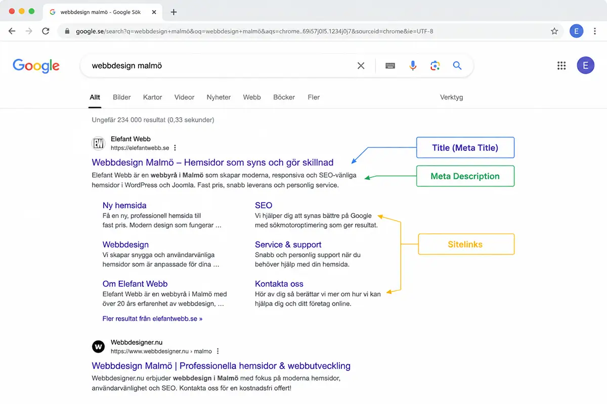Reload the page with the refresh icon
The image size is (607, 404).
click(46, 31)
